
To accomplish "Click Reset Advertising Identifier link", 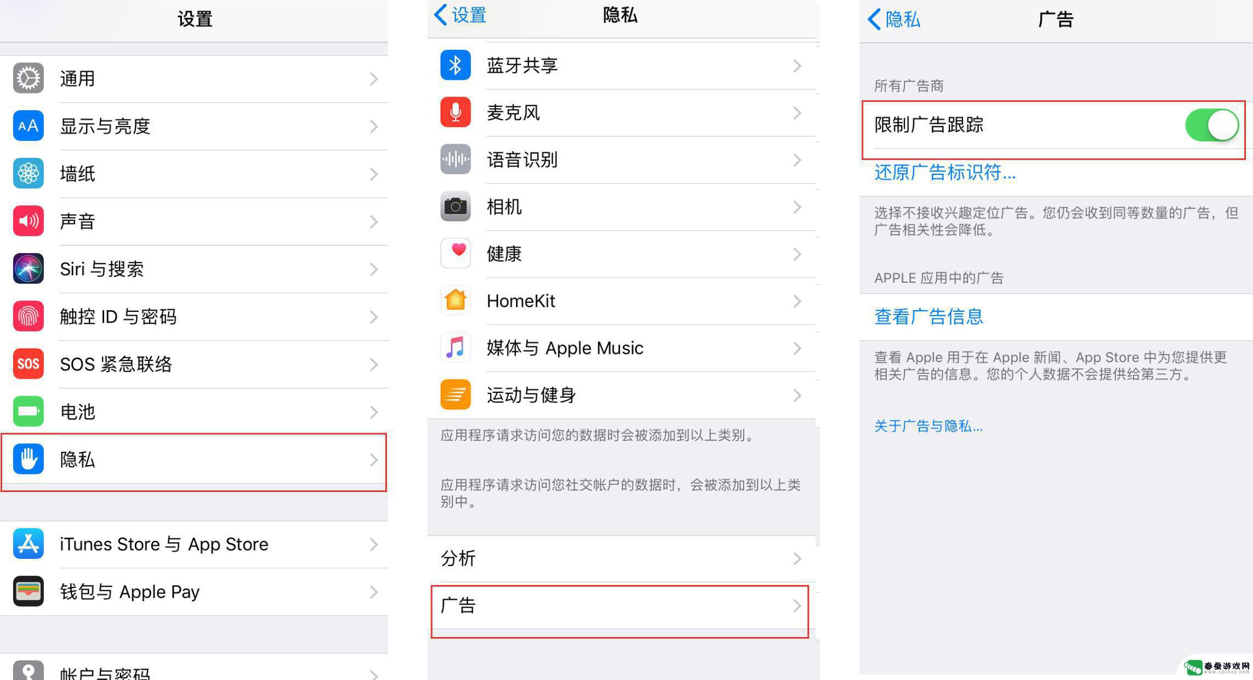I will pyautogui.click(x=928, y=172).
